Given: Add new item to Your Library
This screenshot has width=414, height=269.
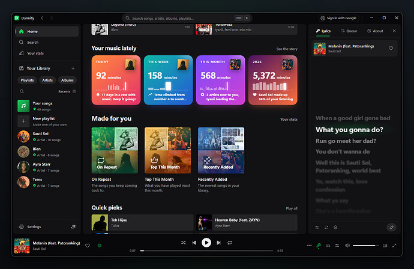Looking at the screenshot, I should point(73,68).
